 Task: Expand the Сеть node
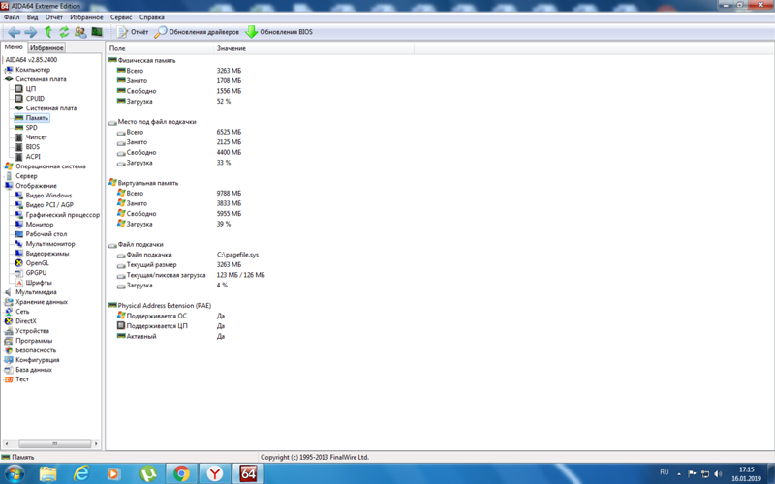point(22,312)
